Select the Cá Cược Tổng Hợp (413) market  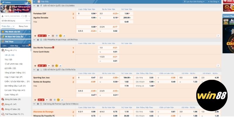[15, 90]
